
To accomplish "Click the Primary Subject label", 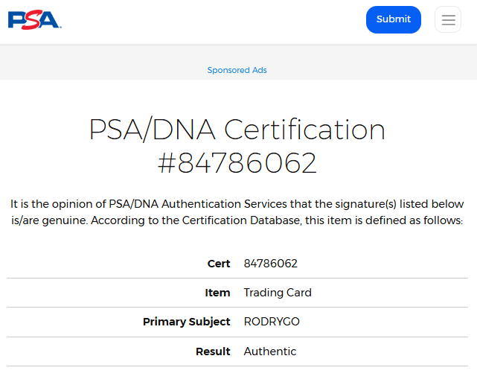I will click(187, 322).
